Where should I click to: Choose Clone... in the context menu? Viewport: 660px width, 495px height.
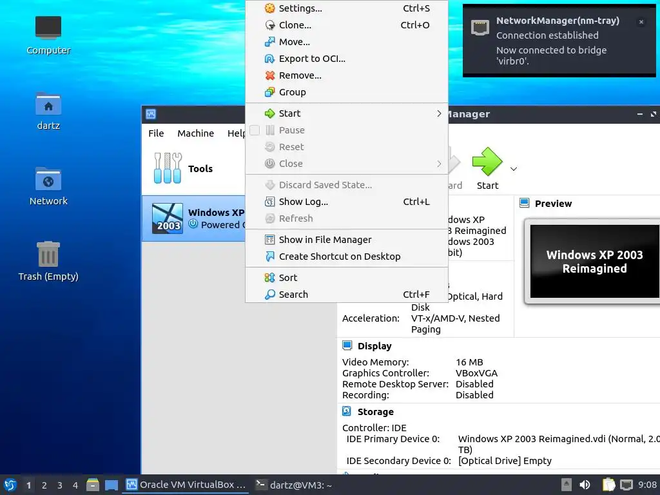coord(347,25)
